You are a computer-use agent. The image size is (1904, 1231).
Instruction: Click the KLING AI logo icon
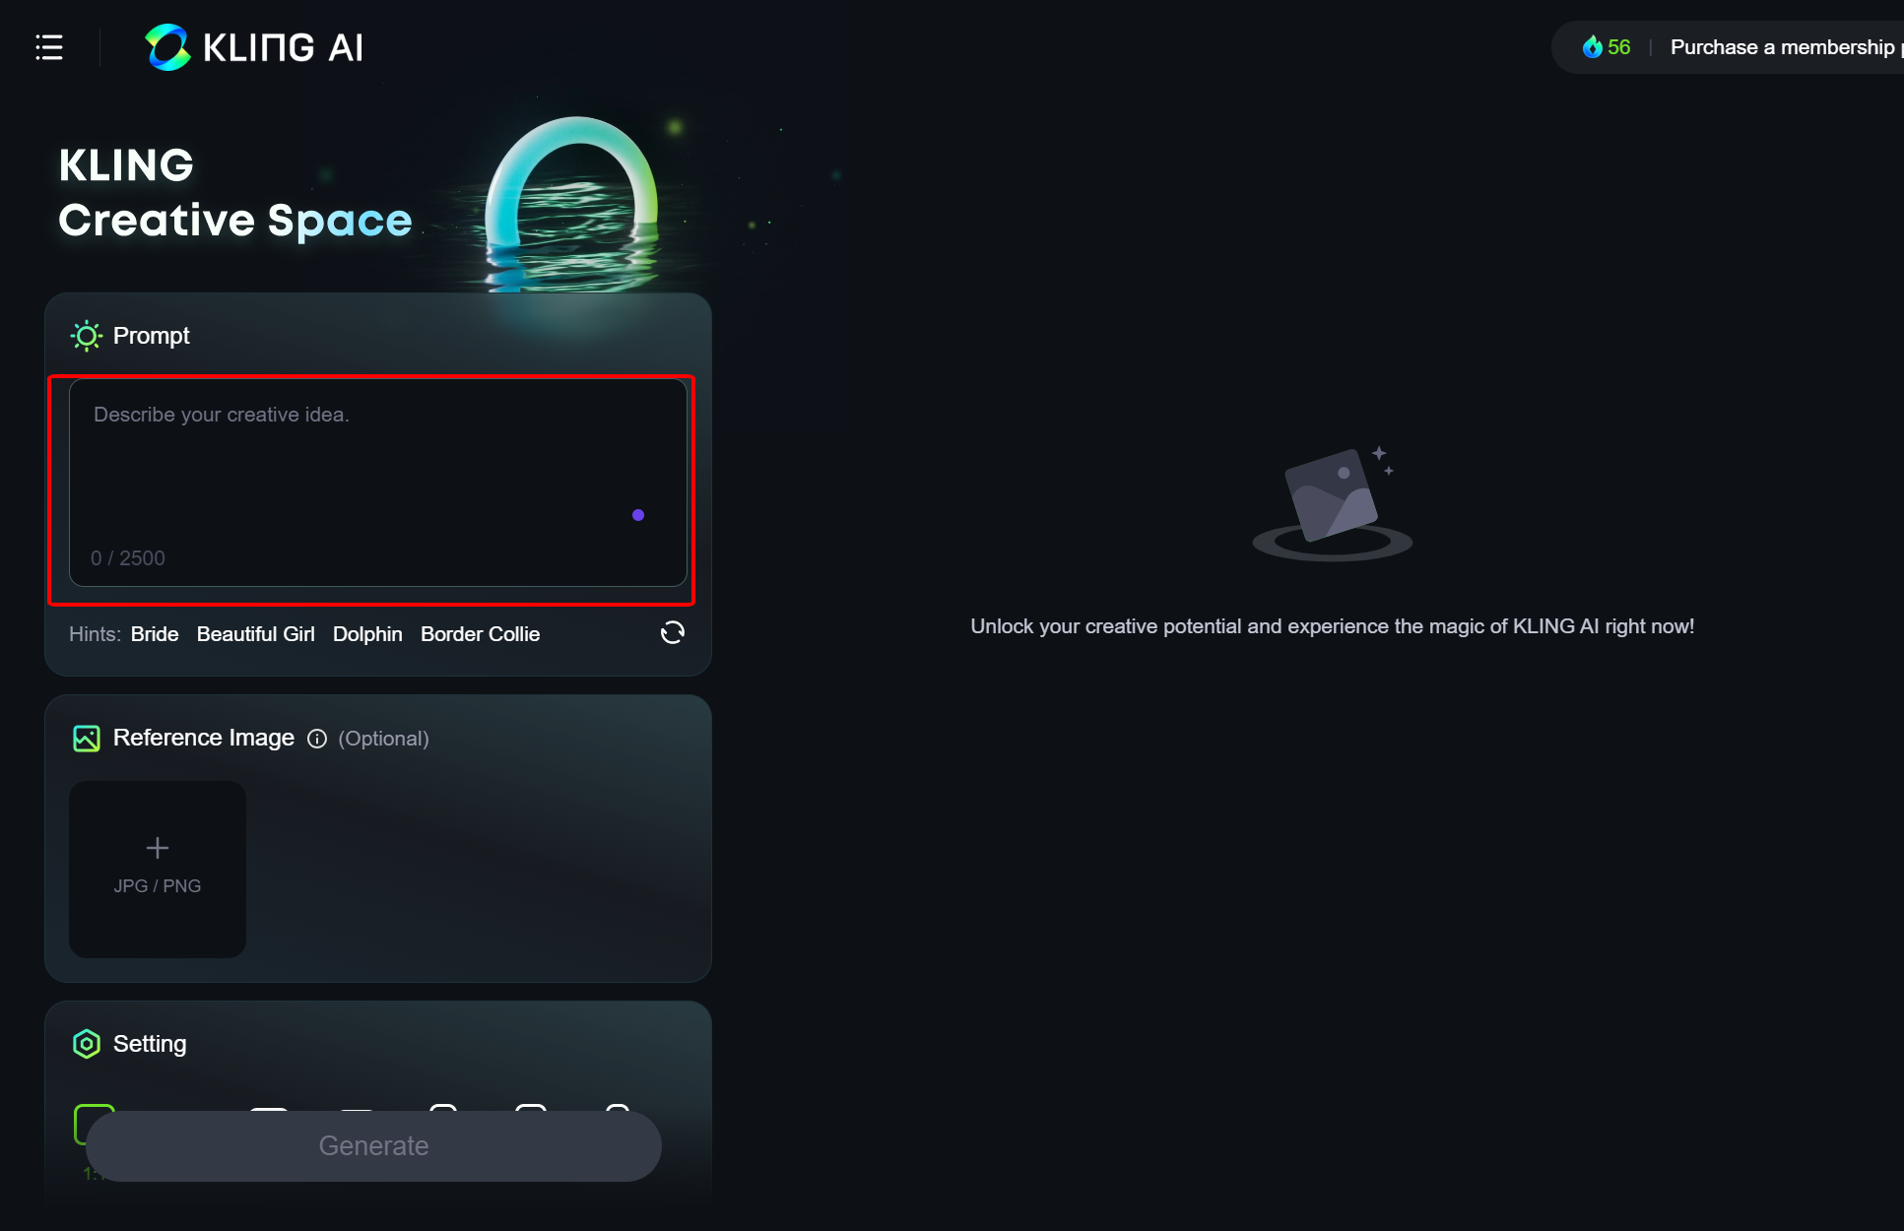click(x=166, y=46)
